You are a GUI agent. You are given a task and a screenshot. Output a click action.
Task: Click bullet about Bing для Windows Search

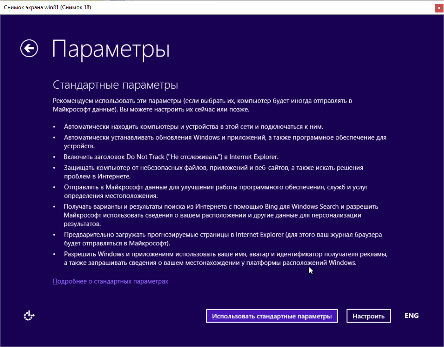221,215
